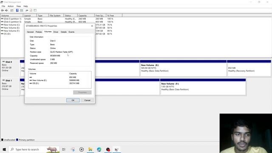Click the icon of OS (D:) in top list
Image resolution: width=272 pixels, height=153 pixels.
[2, 34]
